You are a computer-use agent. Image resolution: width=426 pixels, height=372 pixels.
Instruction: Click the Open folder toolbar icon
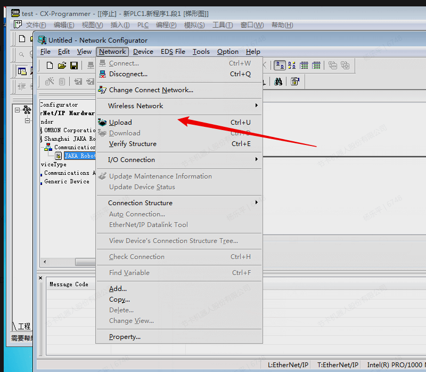(62, 66)
